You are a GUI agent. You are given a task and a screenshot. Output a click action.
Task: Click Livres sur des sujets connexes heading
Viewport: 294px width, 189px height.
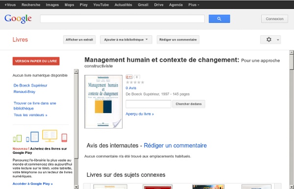click(126, 175)
